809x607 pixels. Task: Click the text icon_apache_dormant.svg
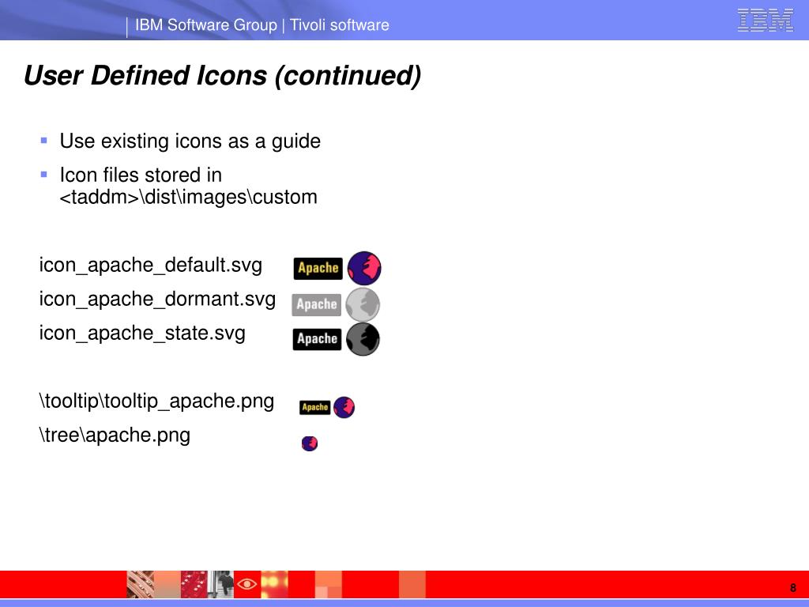[157, 300]
